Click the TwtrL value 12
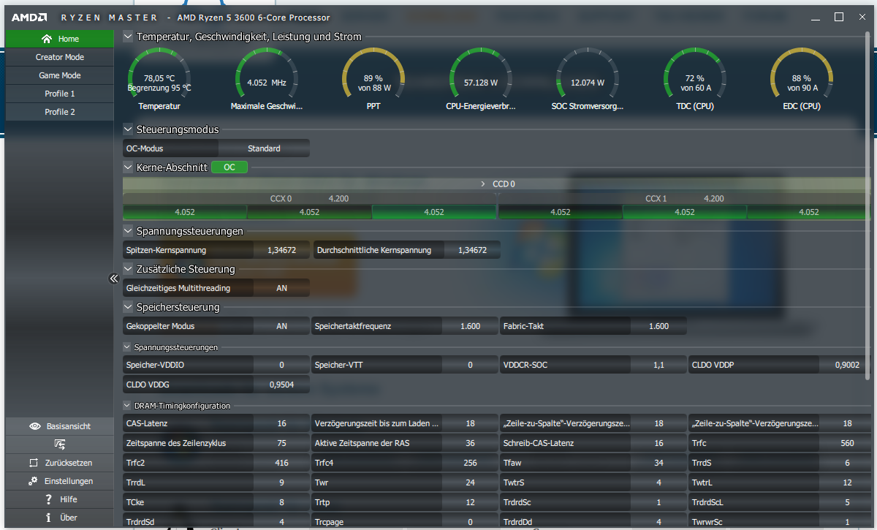Screen dimensions: 877x530 click(847, 482)
